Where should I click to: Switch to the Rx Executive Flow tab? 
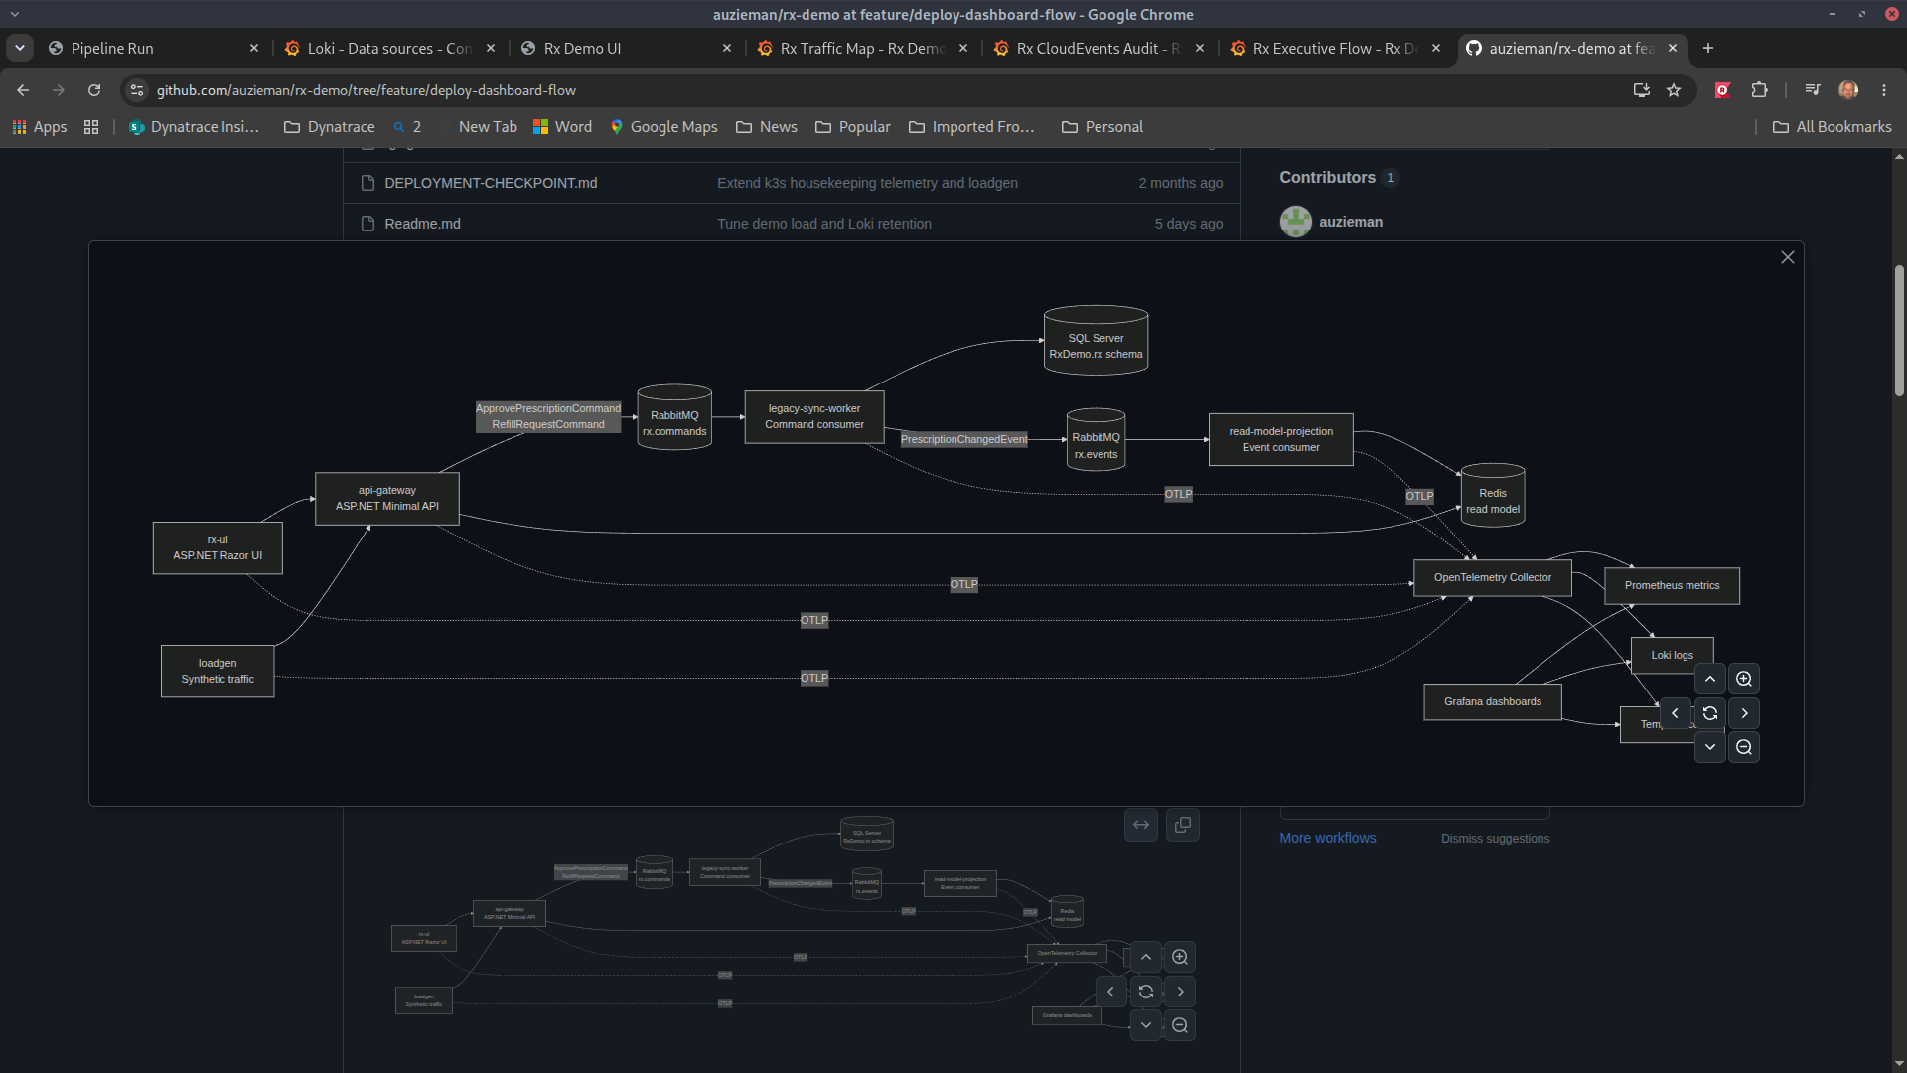[1325, 48]
